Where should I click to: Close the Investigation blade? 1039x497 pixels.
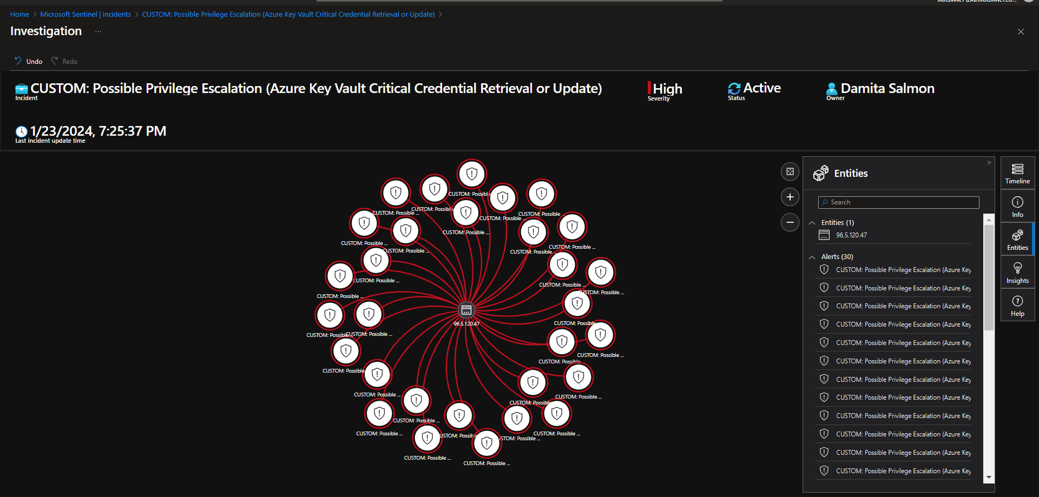coord(1021,32)
